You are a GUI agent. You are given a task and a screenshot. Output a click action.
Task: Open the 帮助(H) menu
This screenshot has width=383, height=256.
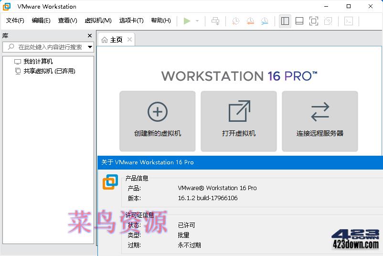pyautogui.click(x=161, y=21)
